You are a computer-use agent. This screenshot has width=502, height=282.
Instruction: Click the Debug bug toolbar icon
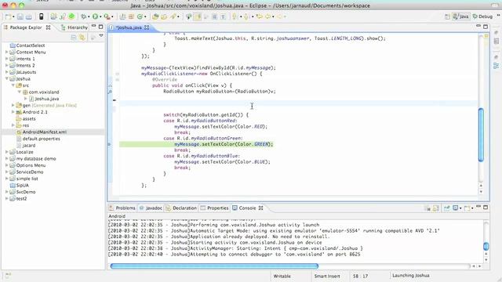pos(84,16)
